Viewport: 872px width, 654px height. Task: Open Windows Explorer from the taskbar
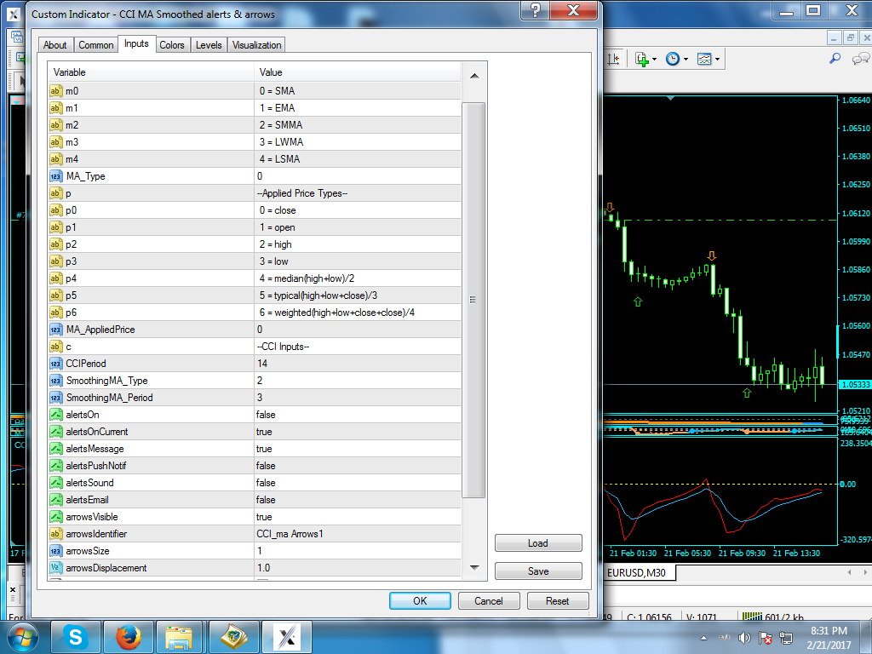[x=179, y=637]
